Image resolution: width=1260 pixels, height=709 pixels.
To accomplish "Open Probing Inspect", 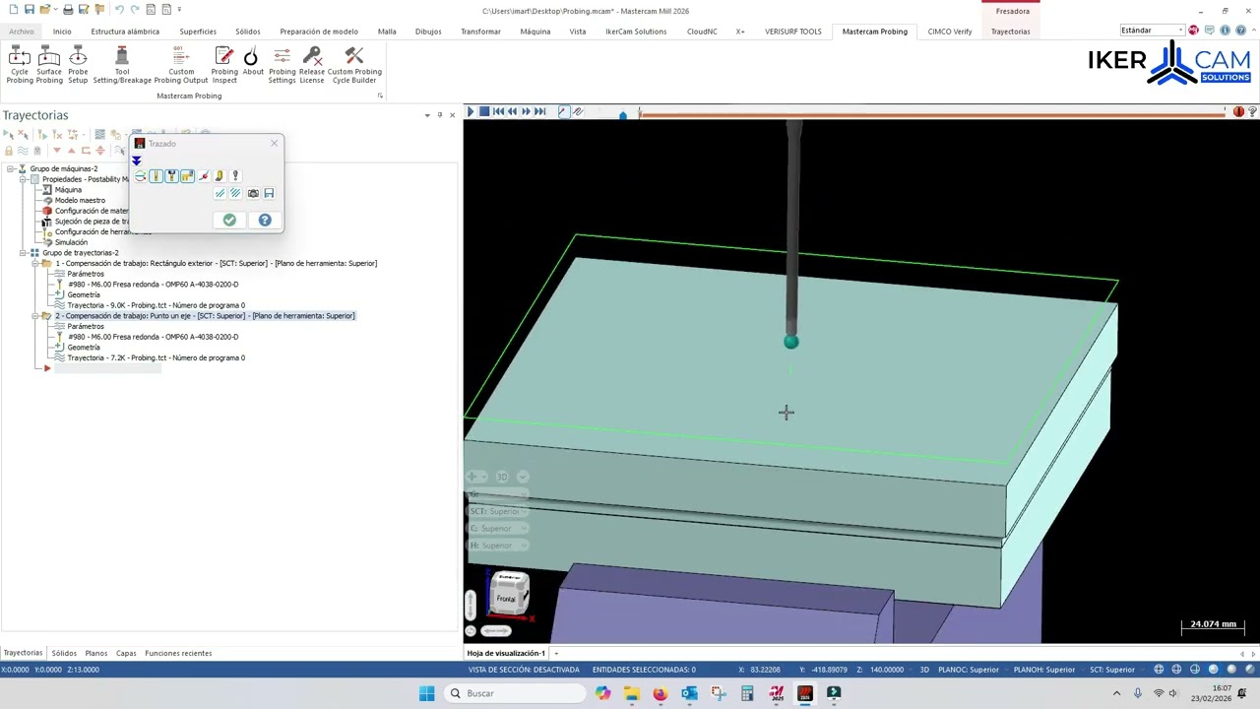I will [x=224, y=65].
